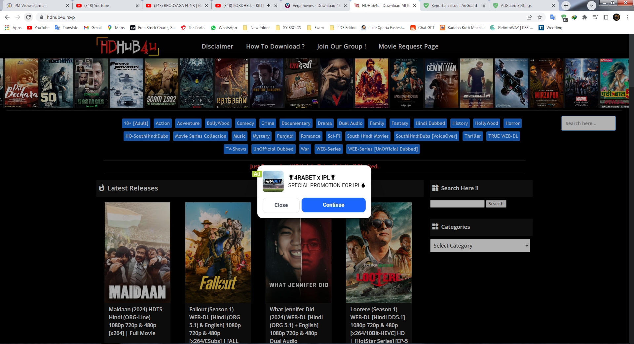The width and height of the screenshot is (634, 344).
Task: Open the Apps bookmark shortcut
Action: (13, 28)
